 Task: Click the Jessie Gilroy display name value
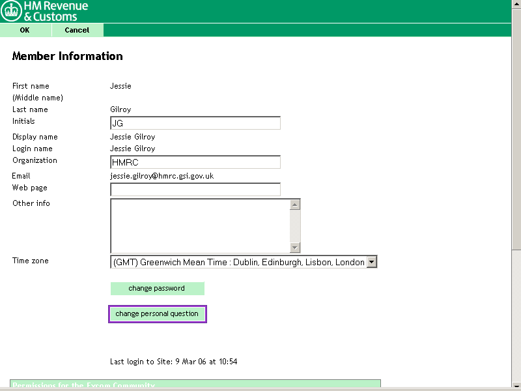[133, 137]
